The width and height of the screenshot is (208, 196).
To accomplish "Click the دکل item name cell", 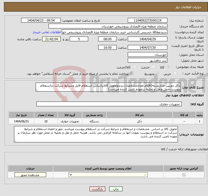I will [139, 121].
